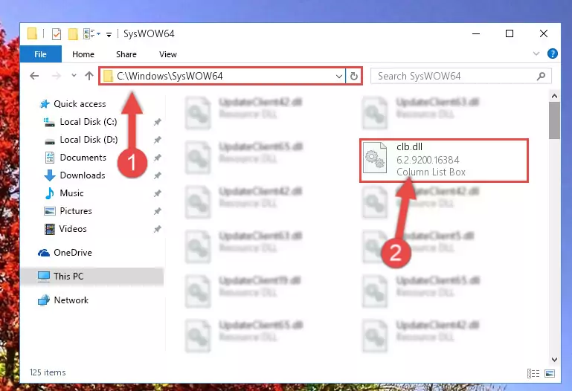
Task: Click pin icon next to Downloads
Action: (x=157, y=175)
